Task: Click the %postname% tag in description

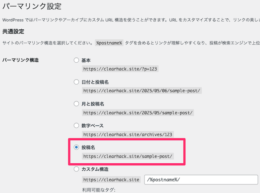Action: 109,43
